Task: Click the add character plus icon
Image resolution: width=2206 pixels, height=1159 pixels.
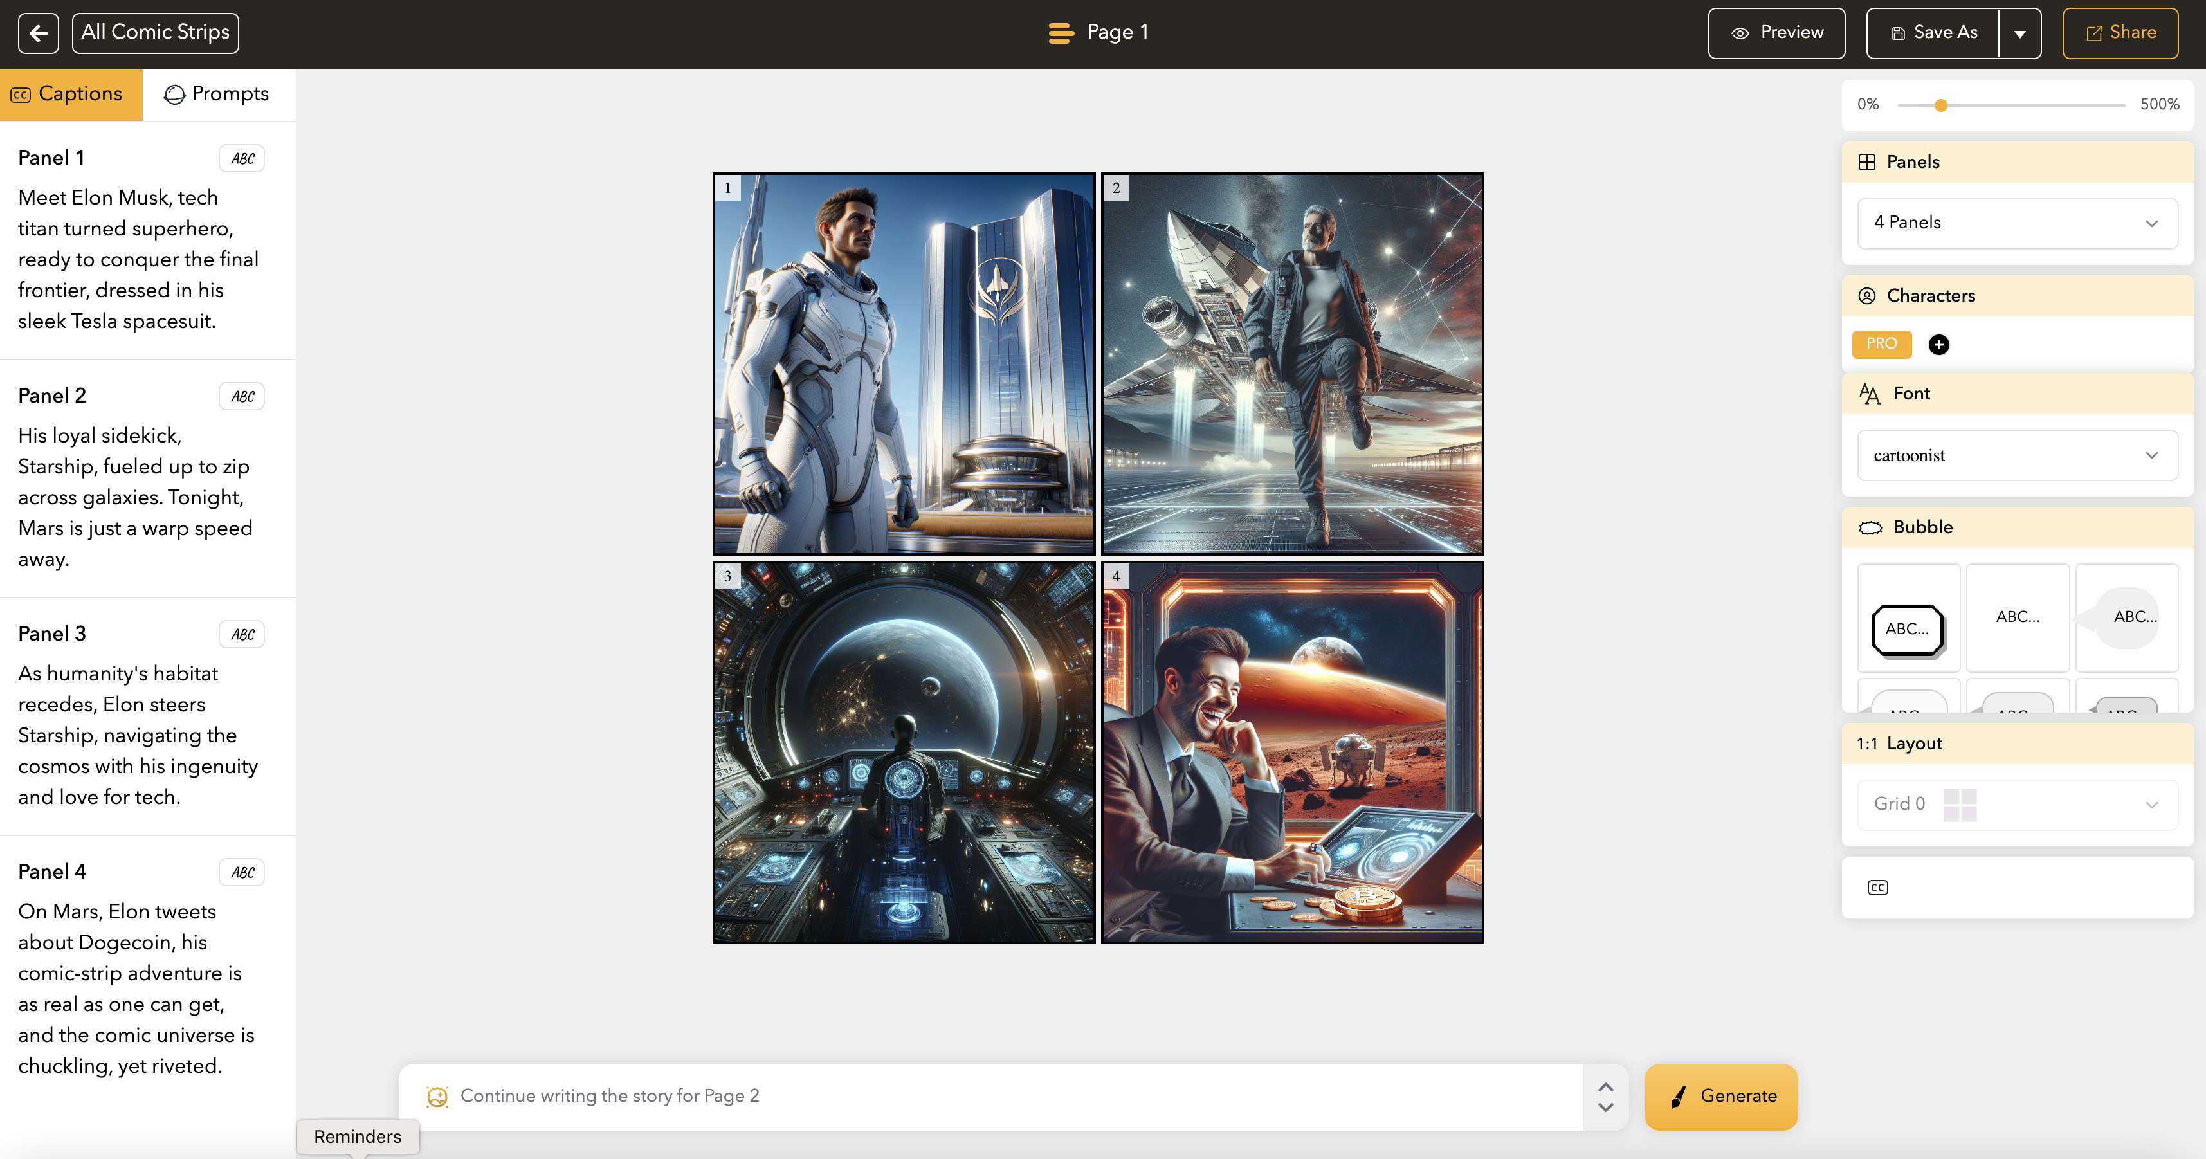Action: [1938, 344]
